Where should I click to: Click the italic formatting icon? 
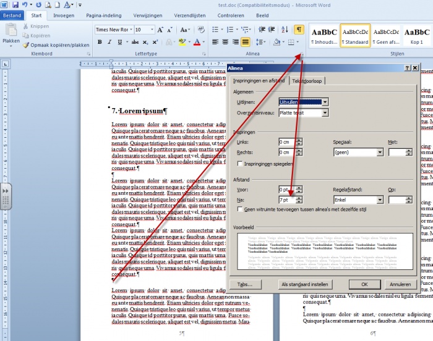click(110, 42)
